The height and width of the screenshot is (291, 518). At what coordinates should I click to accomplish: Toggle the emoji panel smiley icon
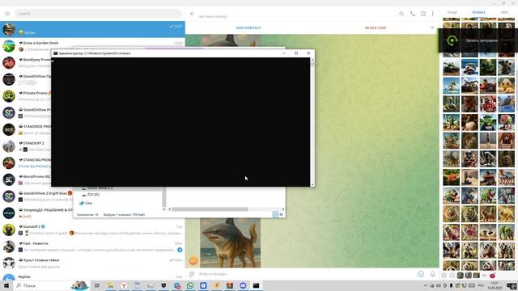tap(421, 274)
